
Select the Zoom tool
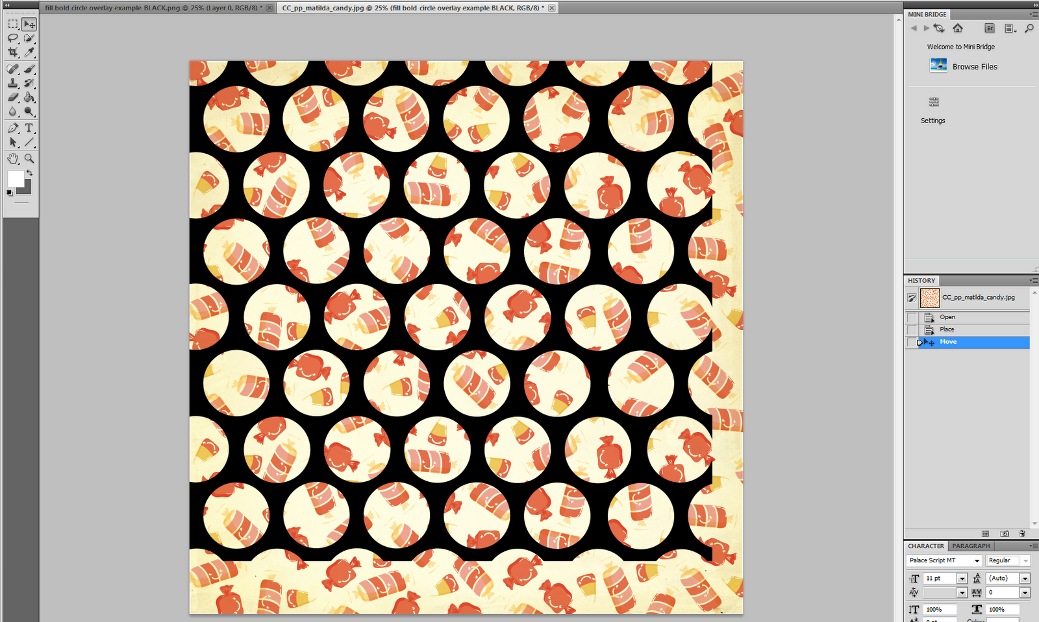click(x=29, y=158)
